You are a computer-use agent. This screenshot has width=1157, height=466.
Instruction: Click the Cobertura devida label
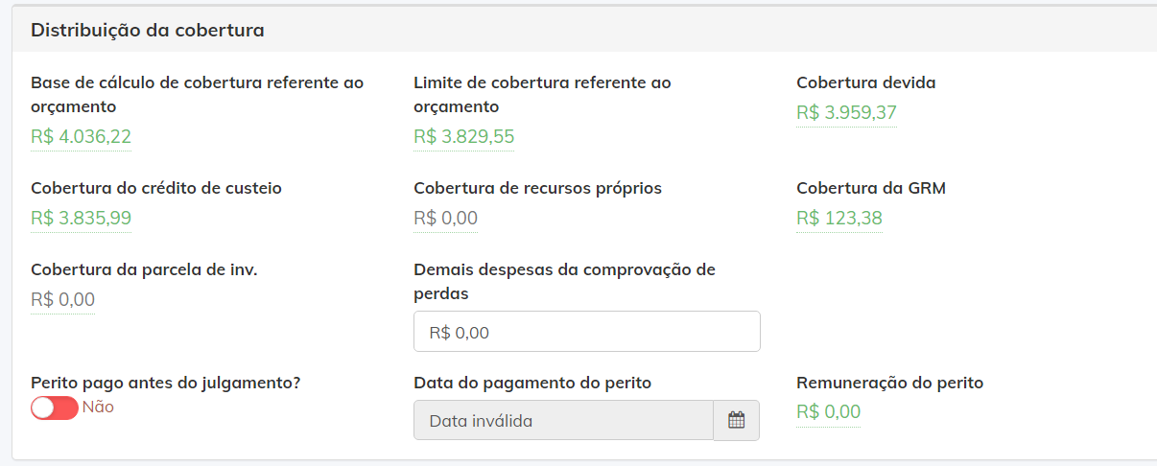866,82
